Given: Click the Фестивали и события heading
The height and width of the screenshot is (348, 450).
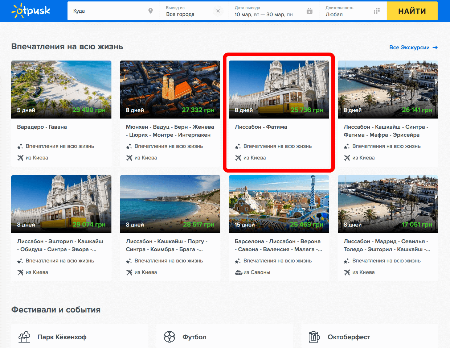Looking at the screenshot, I should pos(56,310).
